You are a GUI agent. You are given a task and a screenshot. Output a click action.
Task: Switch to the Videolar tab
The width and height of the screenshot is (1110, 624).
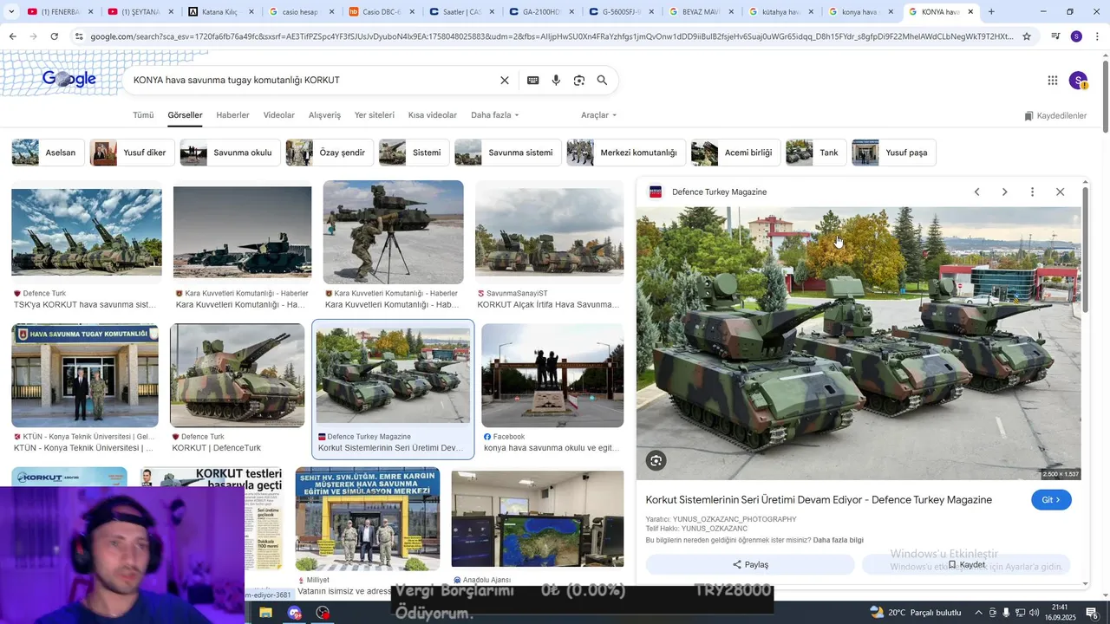(x=279, y=115)
